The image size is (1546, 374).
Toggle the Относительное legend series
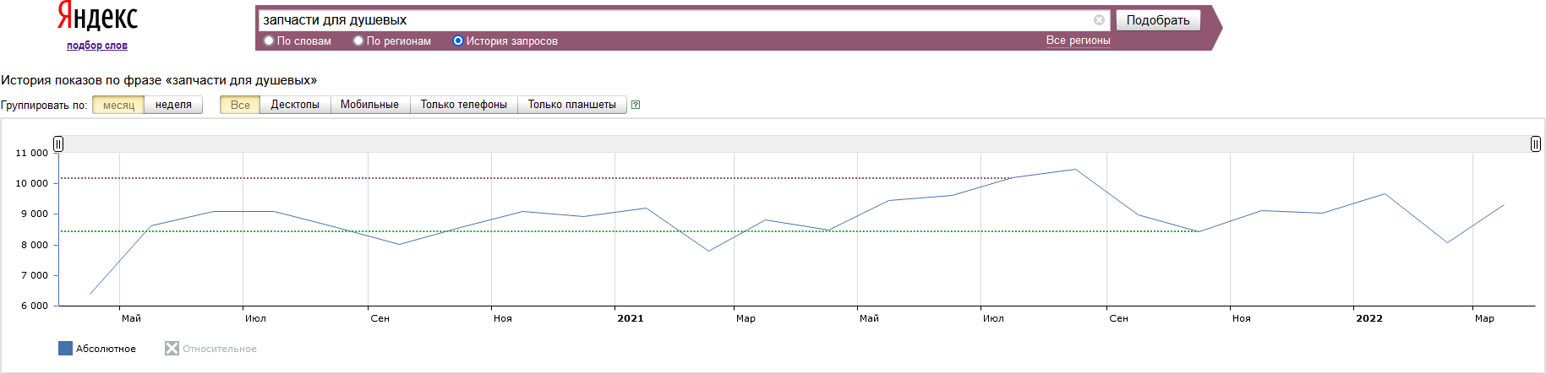click(172, 349)
